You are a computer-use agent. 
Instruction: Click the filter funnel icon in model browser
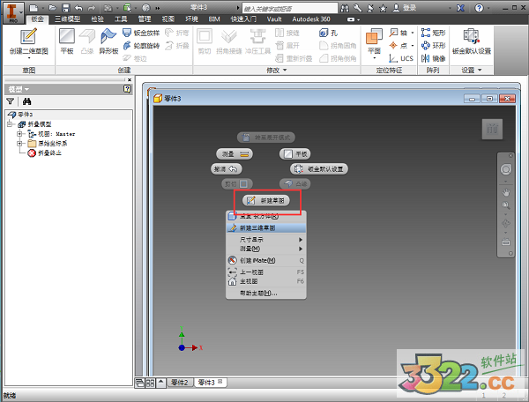click(11, 102)
